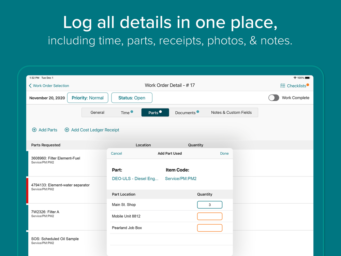Tap the Parts Requested column header

pyautogui.click(x=46, y=145)
